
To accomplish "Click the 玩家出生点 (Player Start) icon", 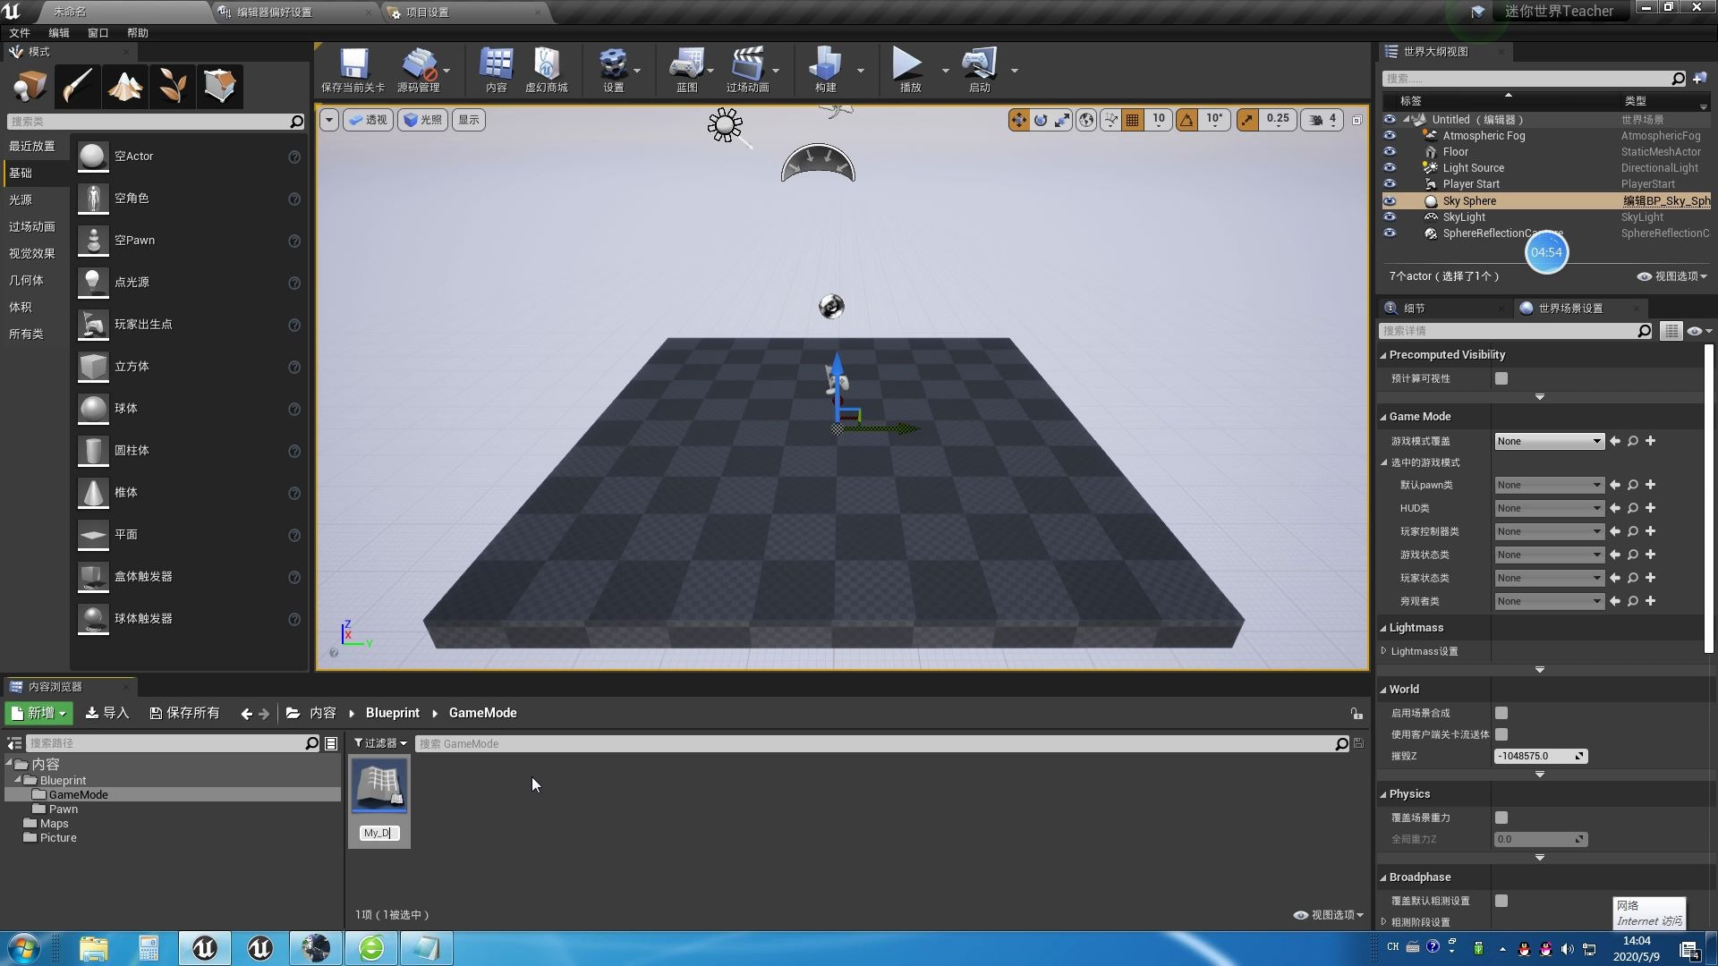I will click(92, 325).
